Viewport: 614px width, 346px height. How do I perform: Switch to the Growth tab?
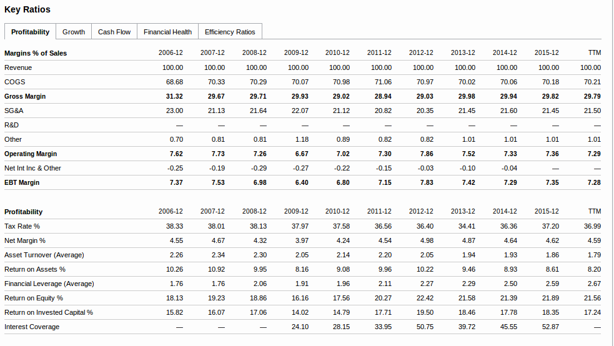coord(74,32)
